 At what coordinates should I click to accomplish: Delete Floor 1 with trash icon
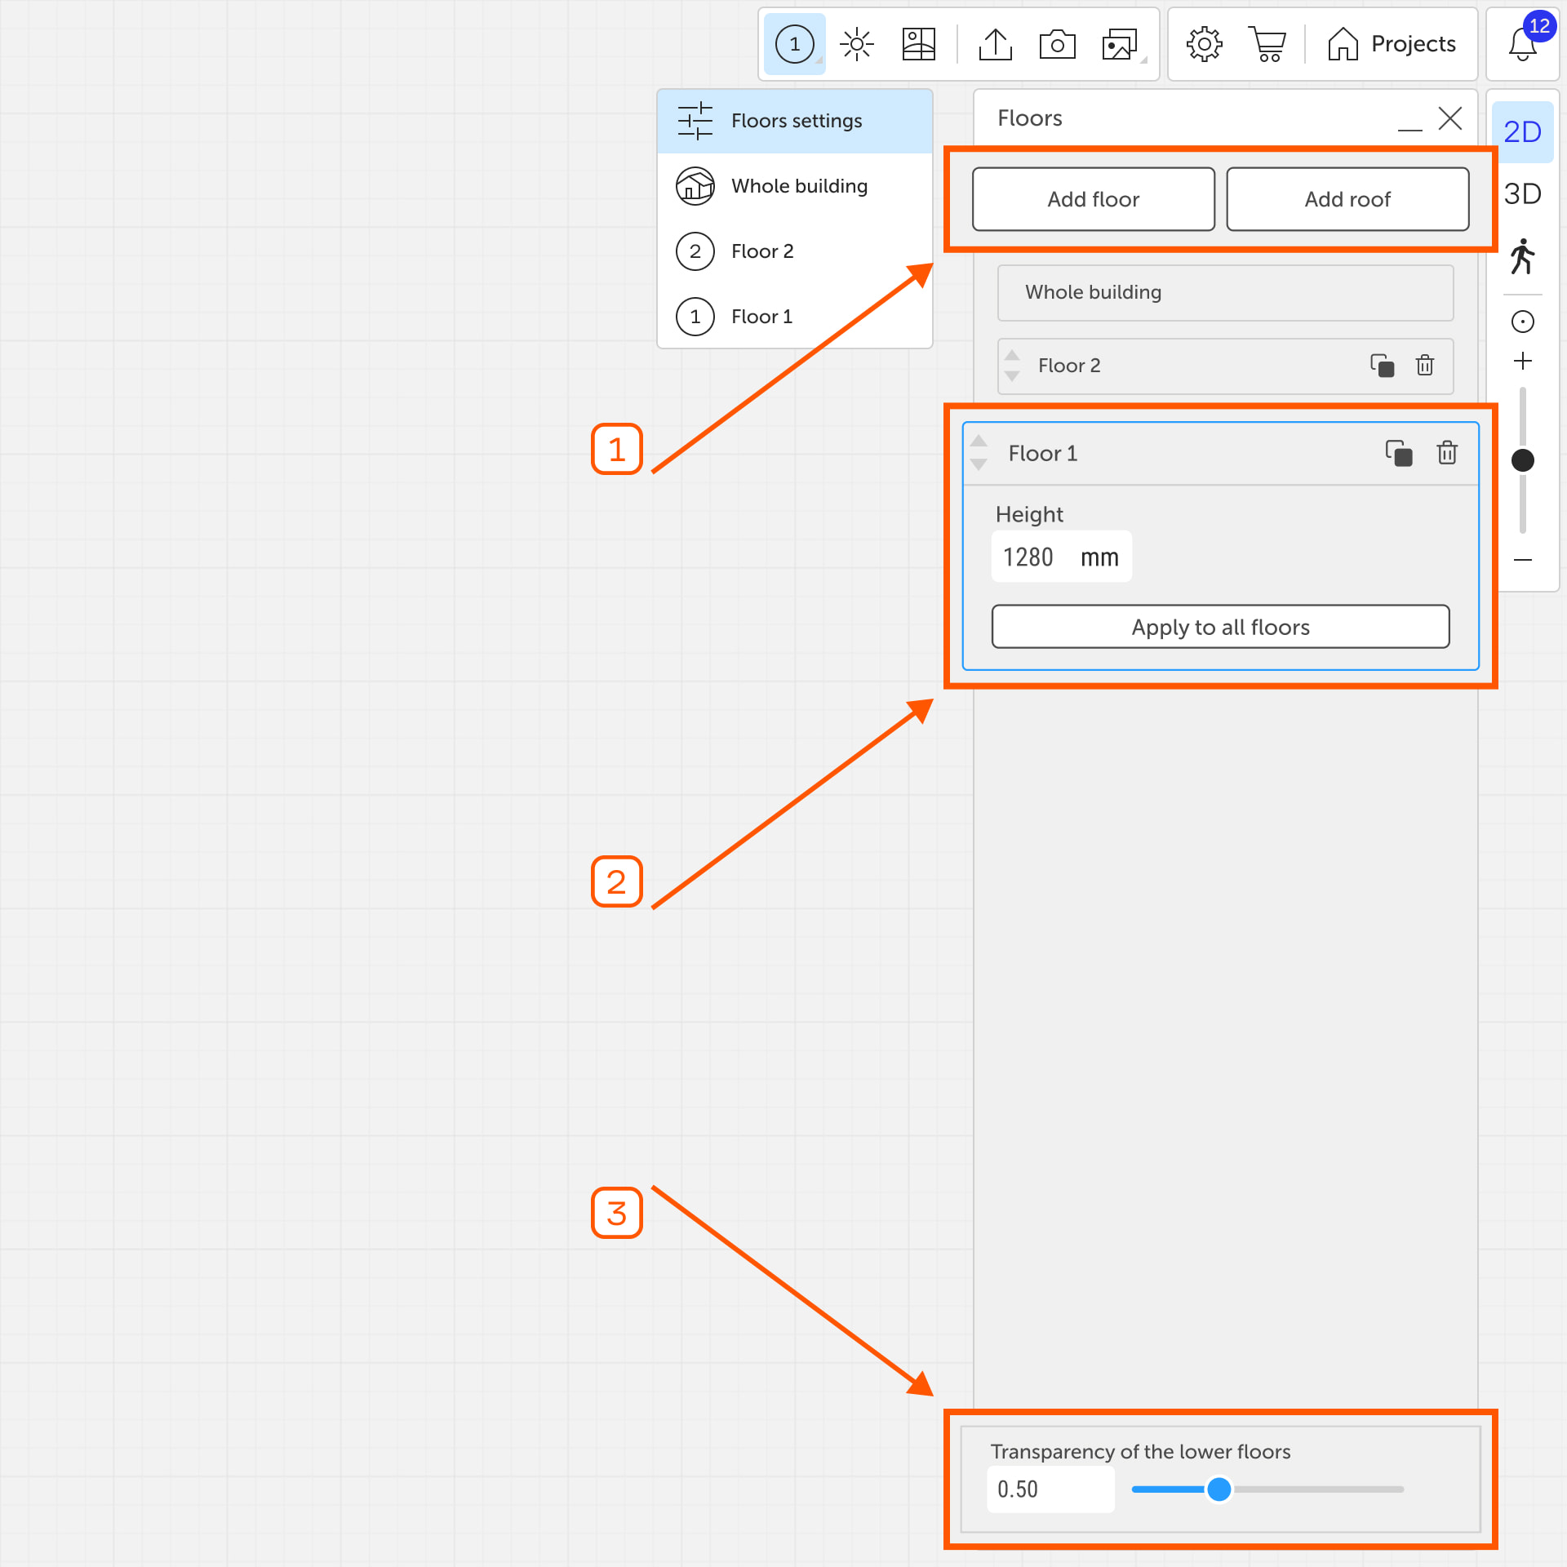tap(1447, 452)
